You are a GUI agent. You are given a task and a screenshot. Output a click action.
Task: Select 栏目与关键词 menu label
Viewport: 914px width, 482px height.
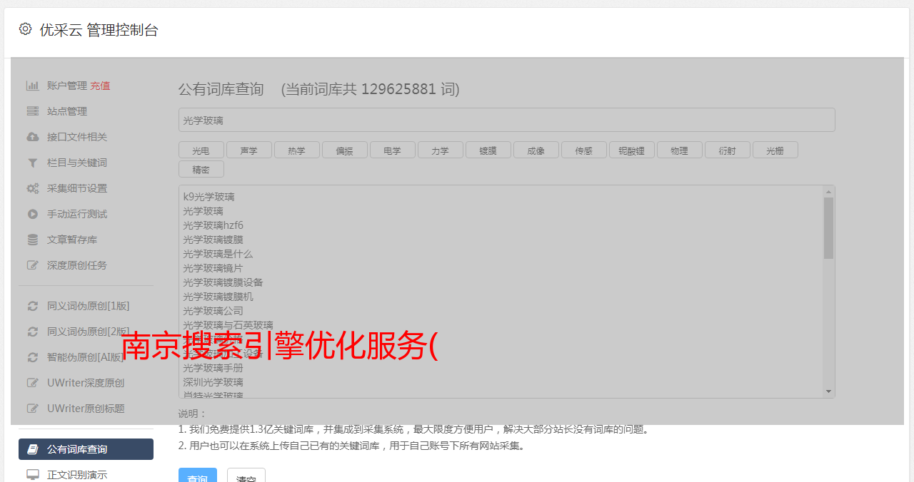(77, 163)
